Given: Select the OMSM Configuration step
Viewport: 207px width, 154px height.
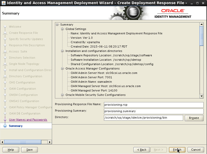Looking at the screenshot, I should [x=23, y=95].
